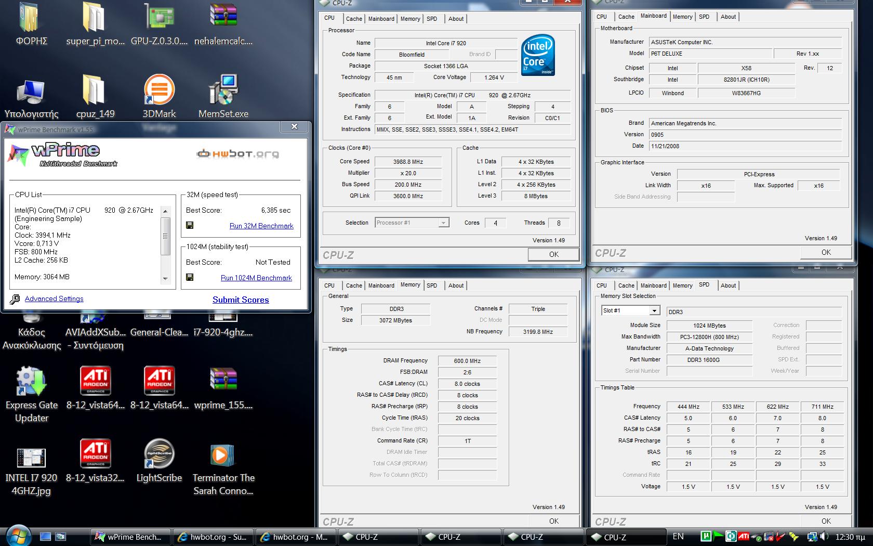This screenshot has height=546, width=873.
Task: Select the MemSet.exe desktop icon
Action: click(223, 89)
